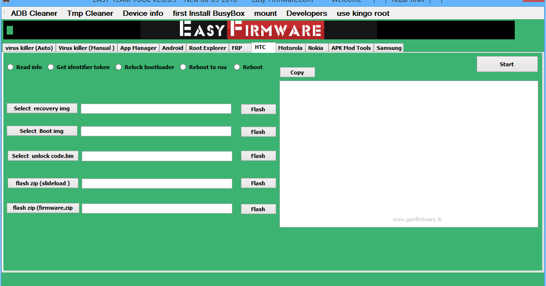Click flash zip (slideload) button

coord(43,183)
